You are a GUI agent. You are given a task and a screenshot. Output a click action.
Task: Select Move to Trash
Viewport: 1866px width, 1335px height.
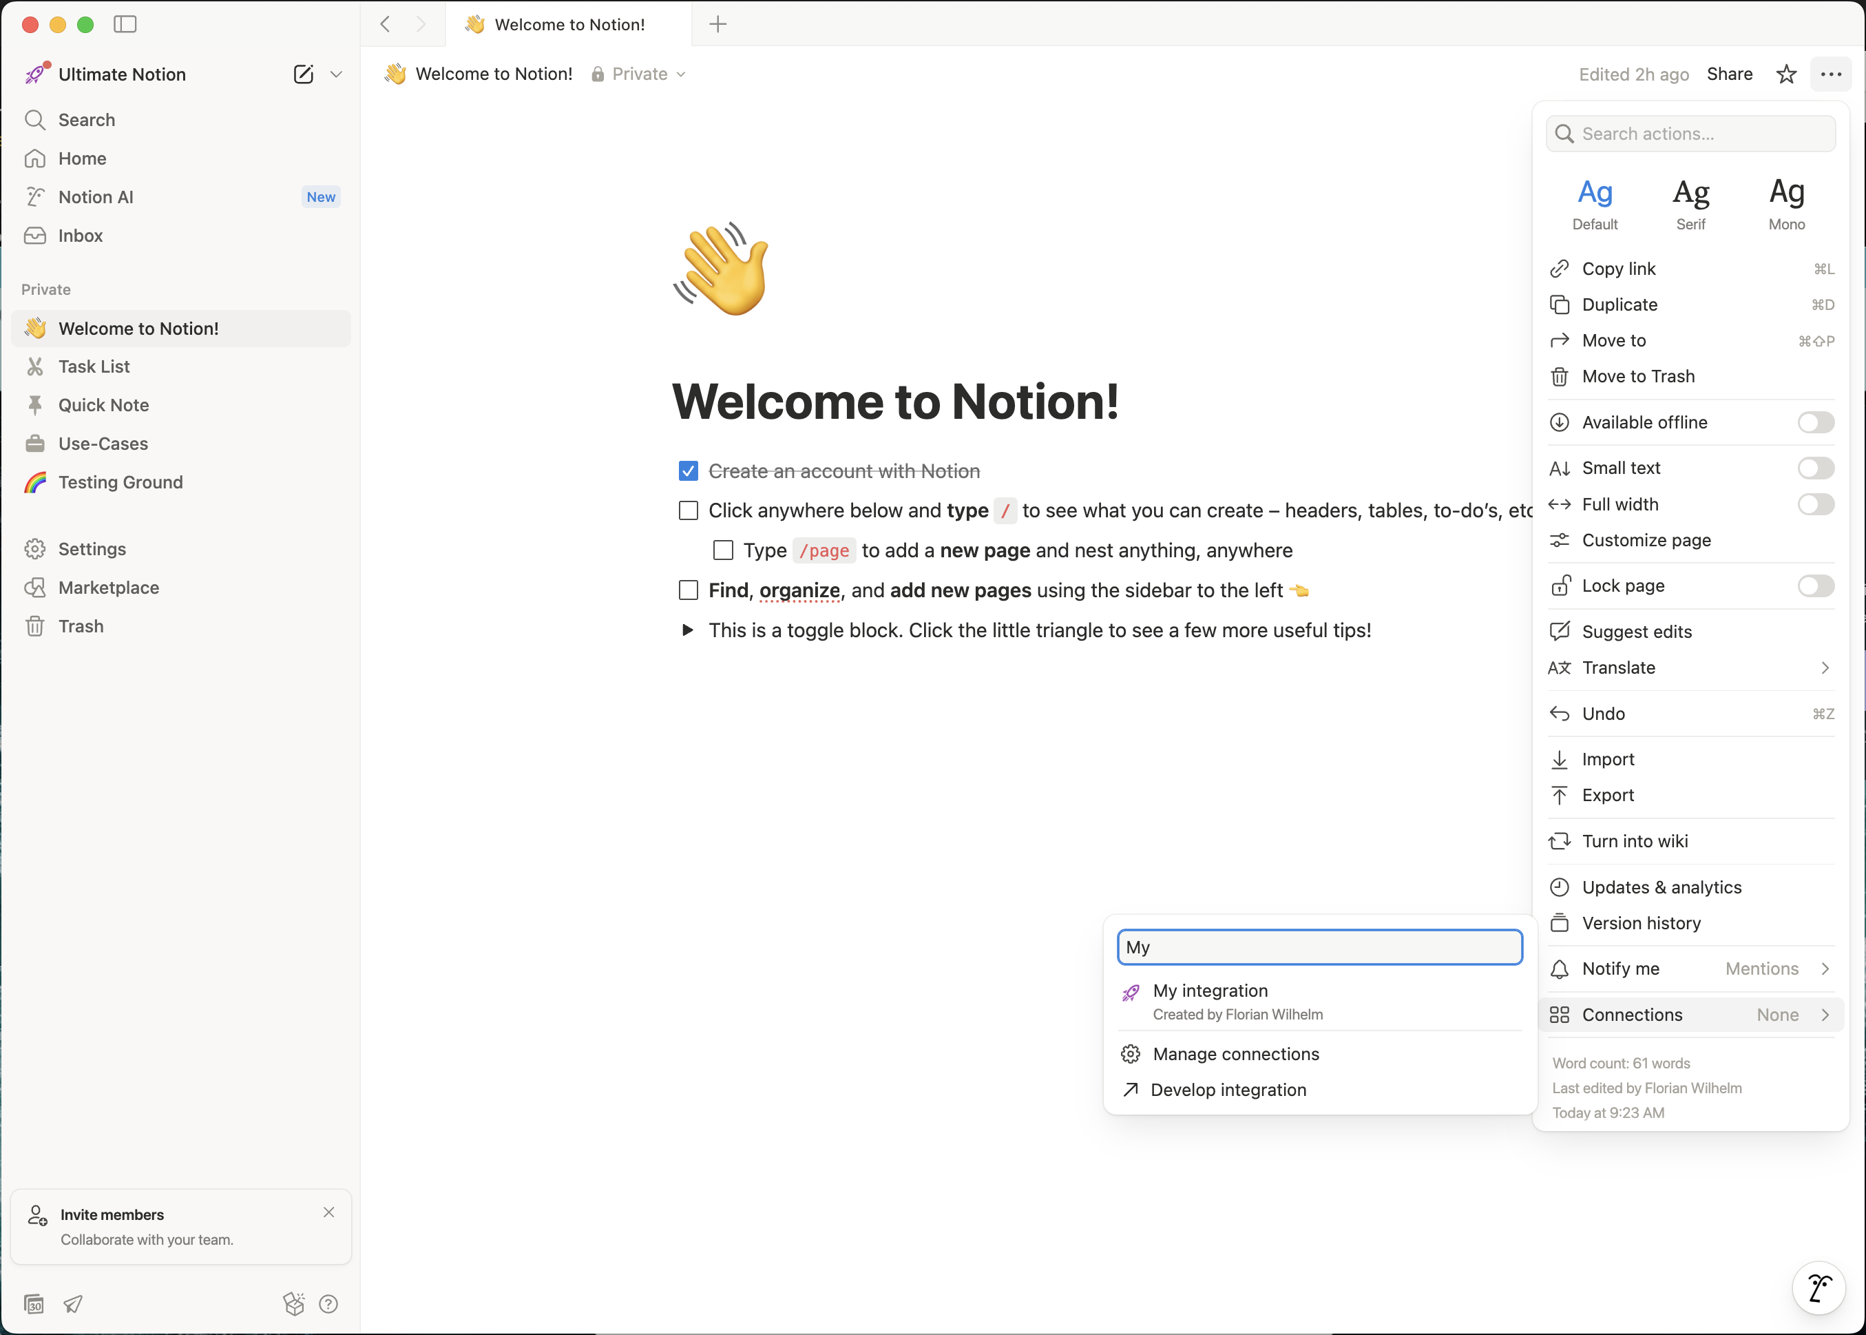tap(1691, 377)
